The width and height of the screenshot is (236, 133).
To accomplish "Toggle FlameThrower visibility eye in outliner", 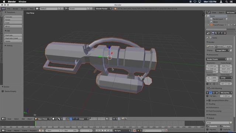I will click(229, 25).
